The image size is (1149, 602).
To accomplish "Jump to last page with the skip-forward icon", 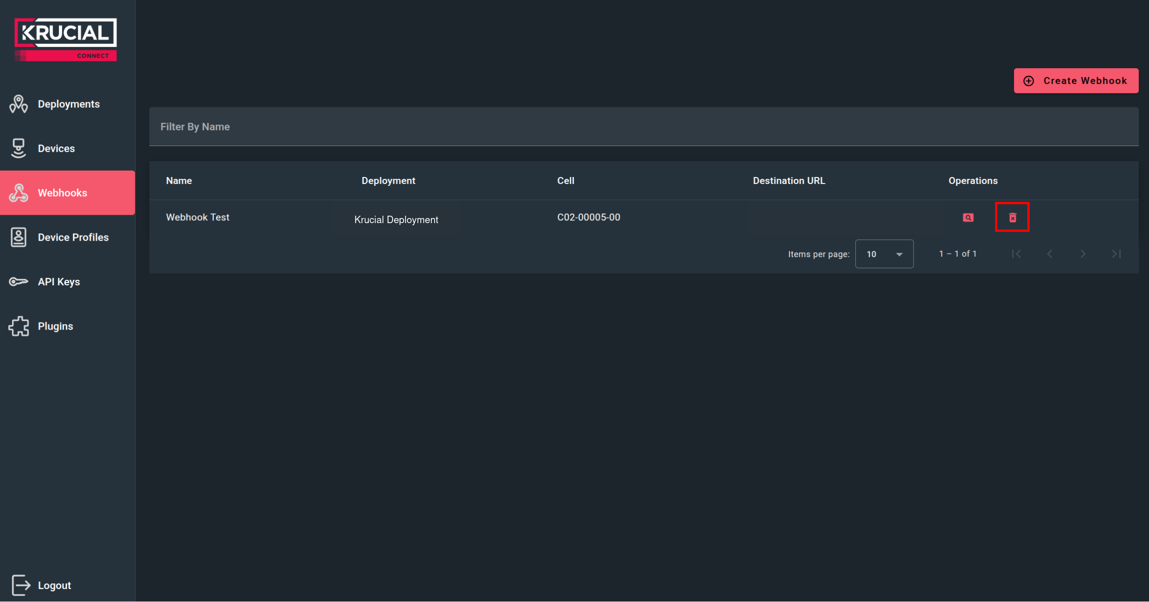I will [x=1116, y=254].
